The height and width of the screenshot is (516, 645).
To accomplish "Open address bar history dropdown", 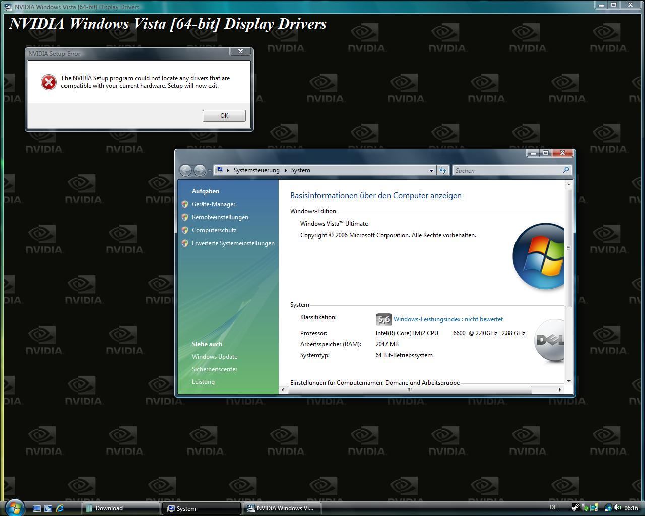I will [x=431, y=170].
